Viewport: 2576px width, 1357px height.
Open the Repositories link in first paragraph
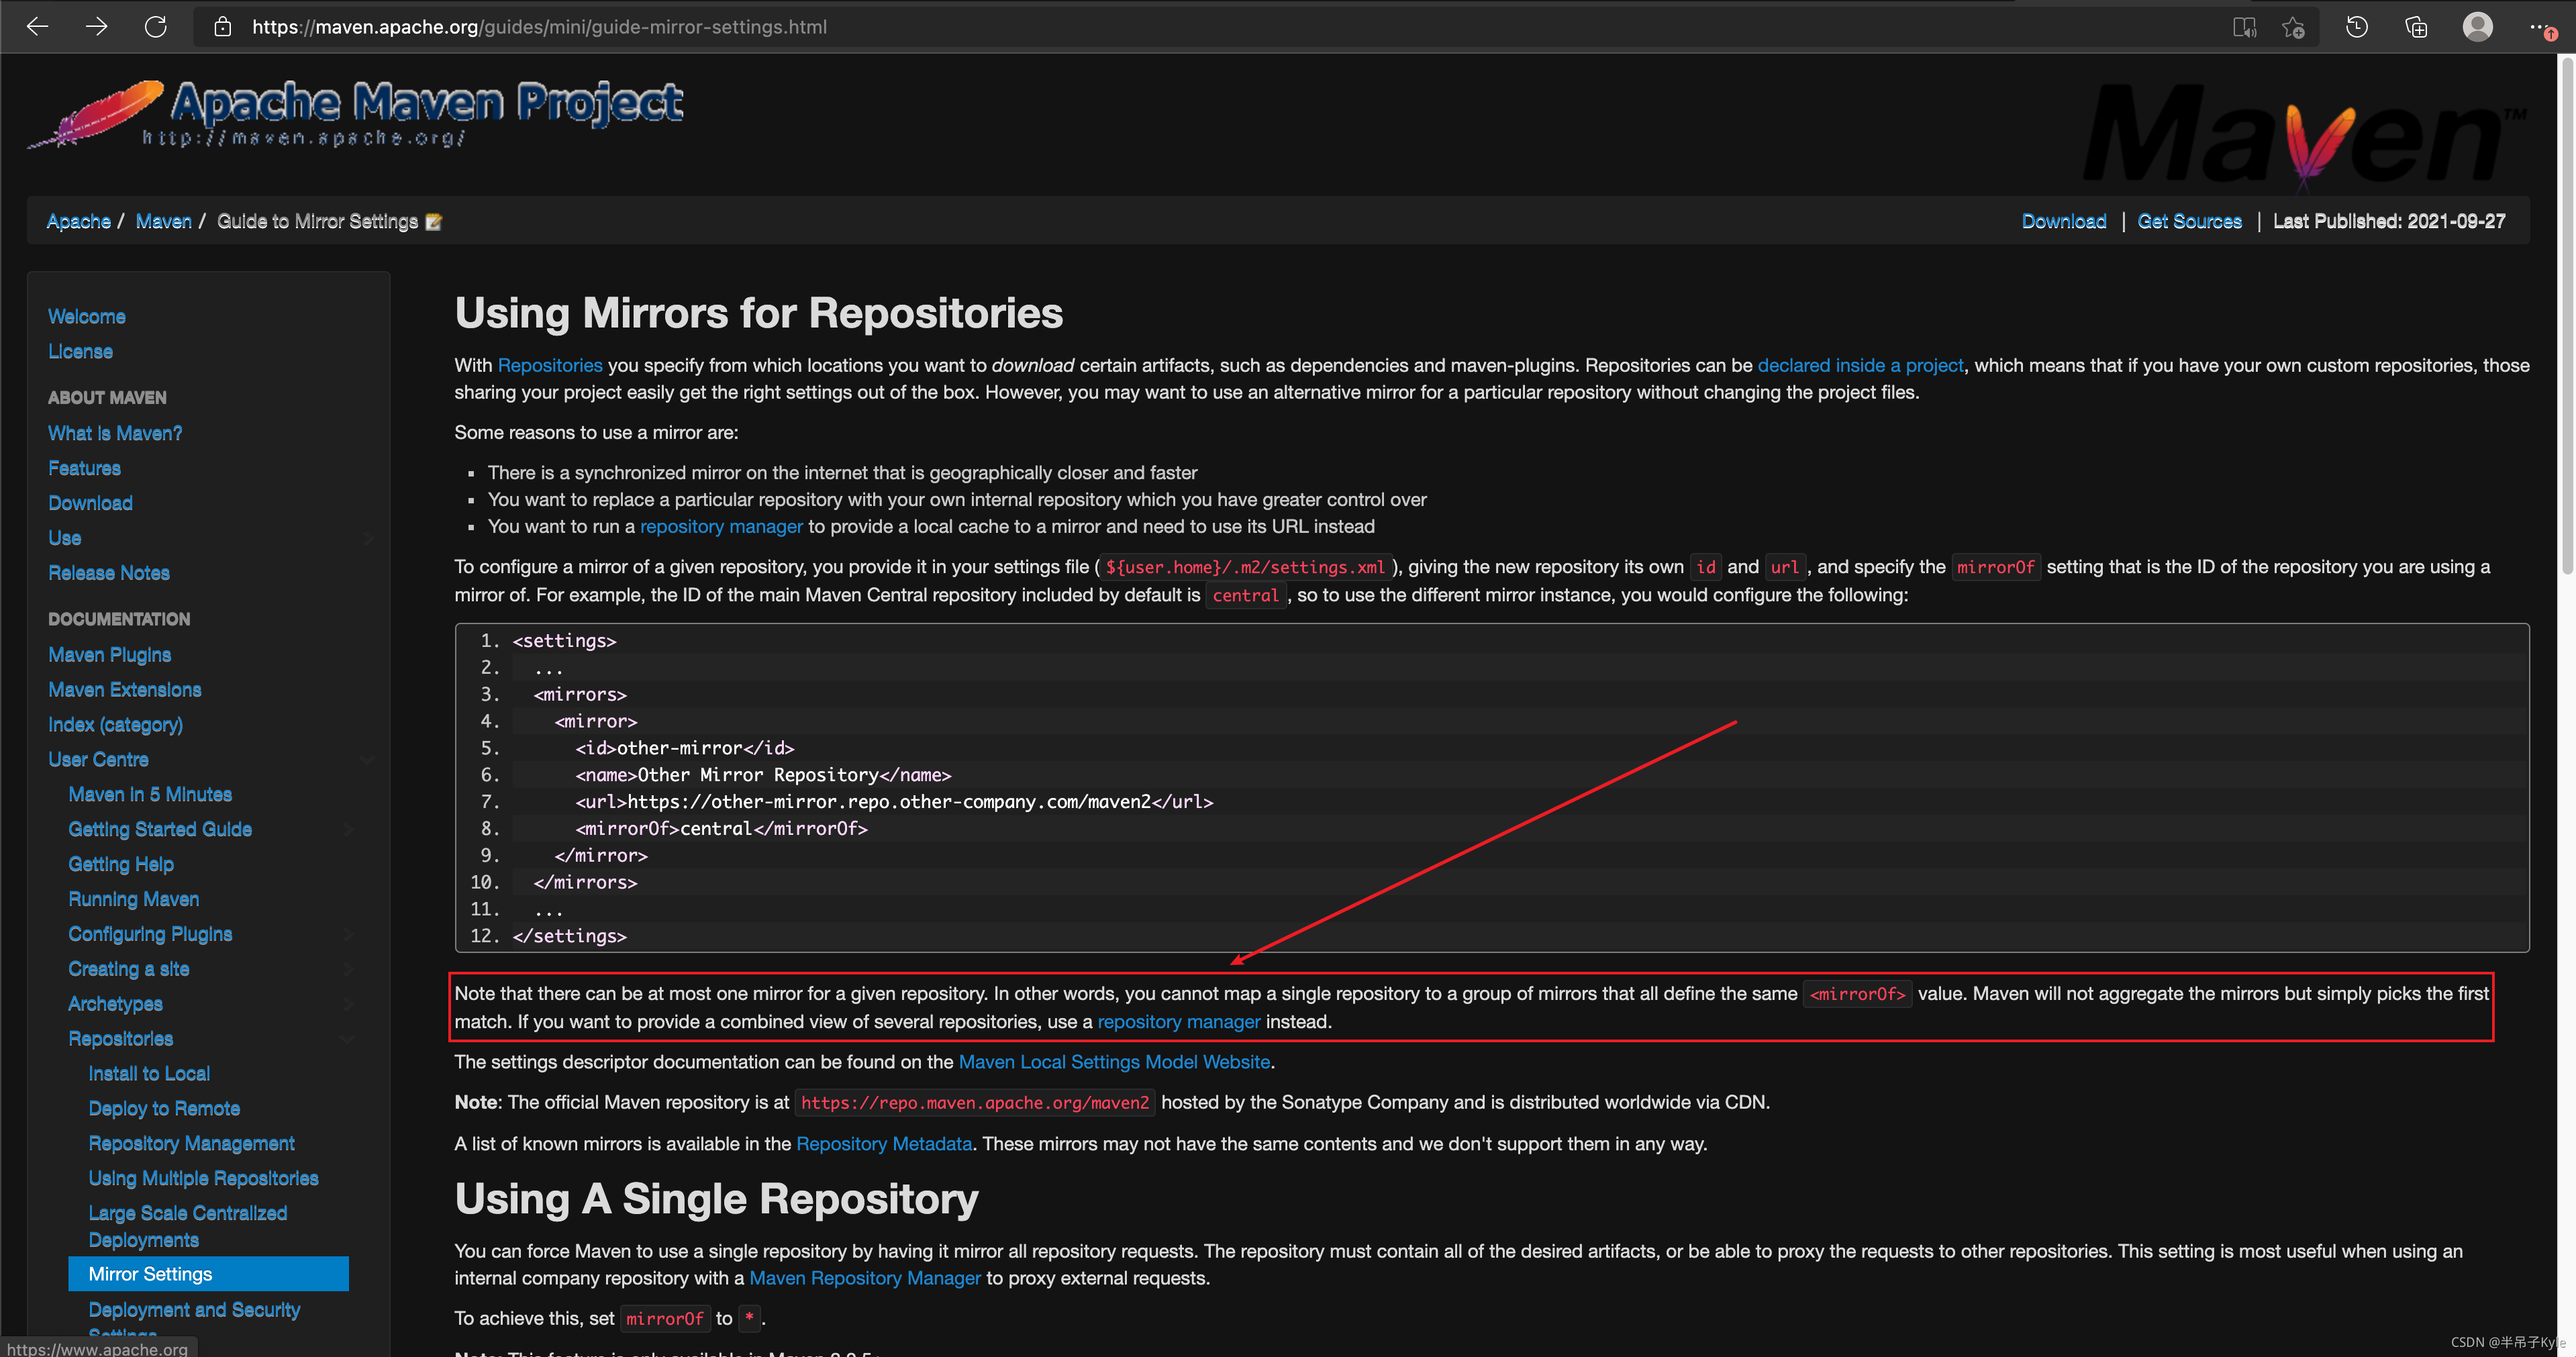coord(550,366)
